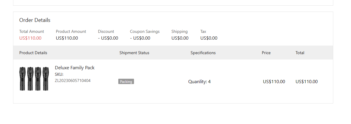Click the Specifications column header
The width and height of the screenshot is (351, 124).
pyautogui.click(x=203, y=53)
